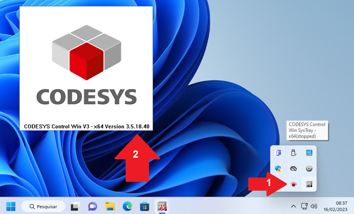Screen dimensions: 354x214
Task: Open the clock showing 08:37
Action: coord(341,203)
